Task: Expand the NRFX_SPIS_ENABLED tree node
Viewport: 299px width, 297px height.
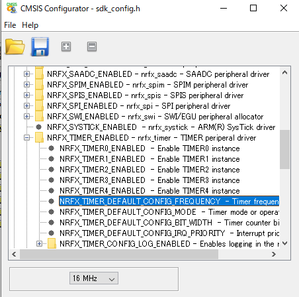Action: click(26, 95)
